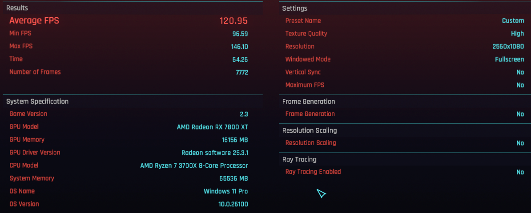Click the Resolution 2560x1080 value
The image size is (531, 213).
[508, 46]
